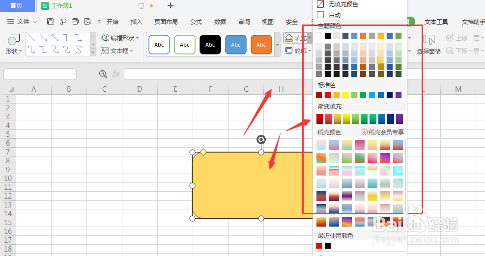Open the Insert (插入) ribbon tab
Image resolution: width=485 pixels, height=256 pixels.
[137, 22]
